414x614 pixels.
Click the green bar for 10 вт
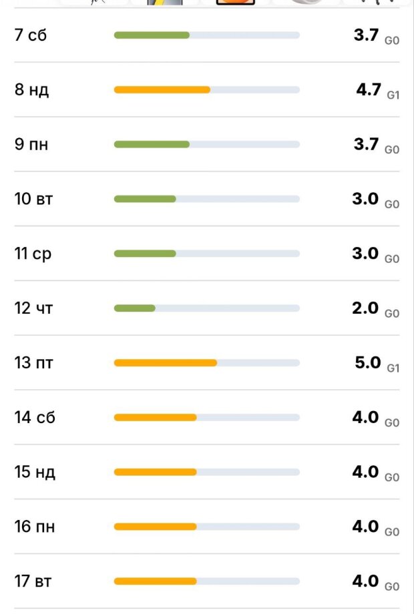coord(145,199)
